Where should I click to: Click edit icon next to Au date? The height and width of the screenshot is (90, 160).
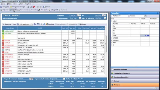(105, 15)
